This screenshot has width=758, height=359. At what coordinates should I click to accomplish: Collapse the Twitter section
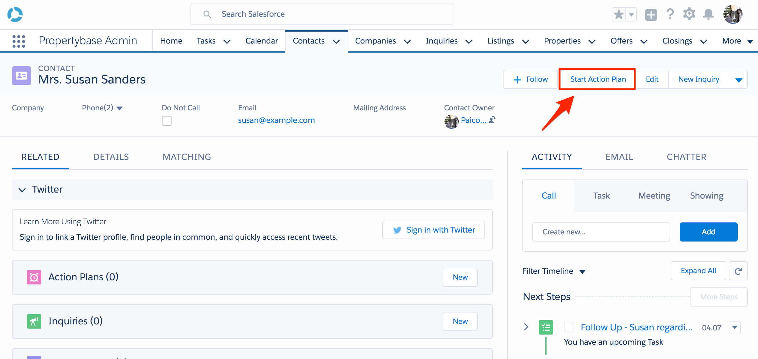coord(22,190)
